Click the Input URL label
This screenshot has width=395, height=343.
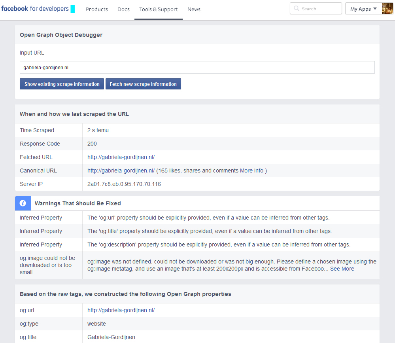32,53
